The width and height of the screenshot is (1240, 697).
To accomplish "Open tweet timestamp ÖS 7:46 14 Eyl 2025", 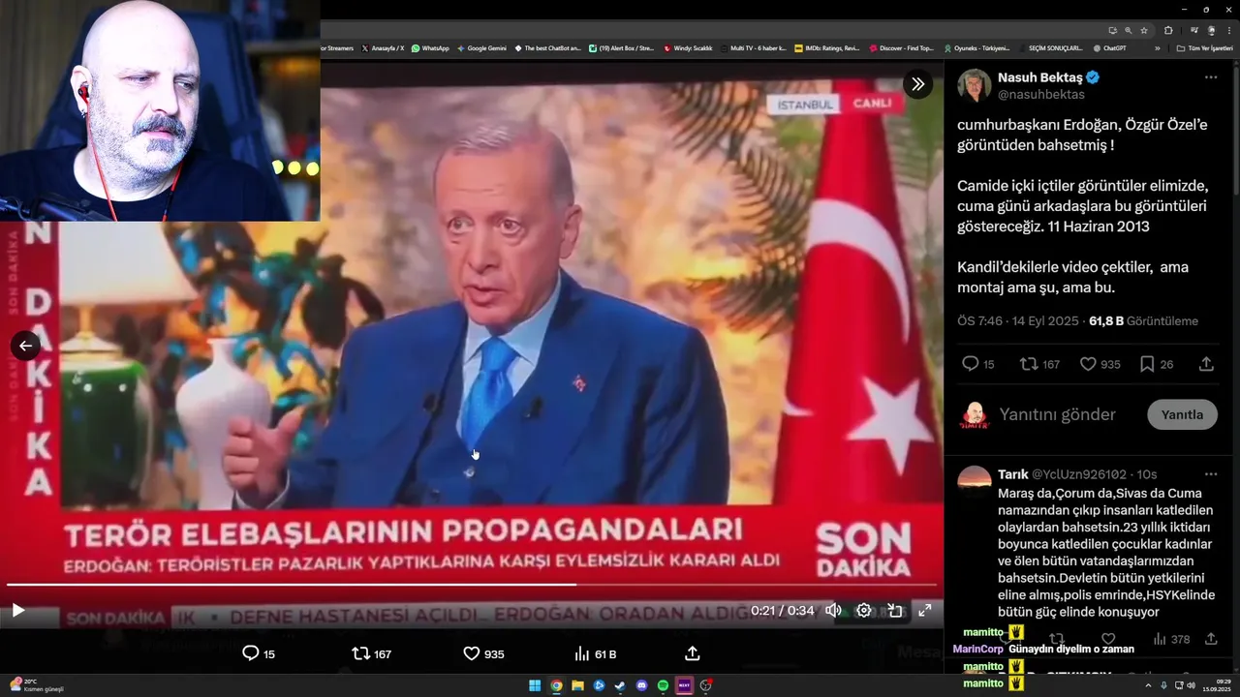I will [1018, 321].
